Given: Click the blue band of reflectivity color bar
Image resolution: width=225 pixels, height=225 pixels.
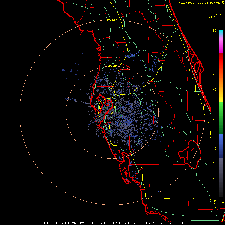Looking at the screenshot, I should [x=221, y=146].
